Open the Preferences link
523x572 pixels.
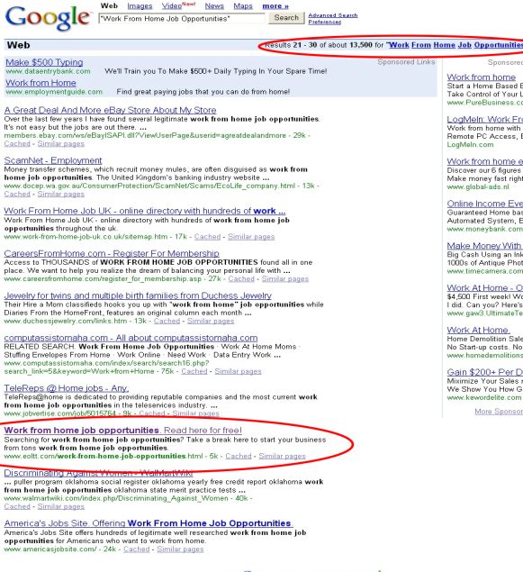(325, 22)
